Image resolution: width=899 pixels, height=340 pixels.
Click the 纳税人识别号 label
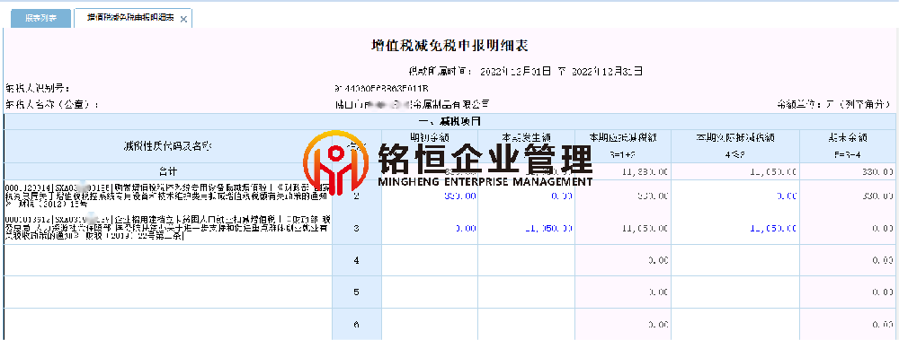coord(37,89)
